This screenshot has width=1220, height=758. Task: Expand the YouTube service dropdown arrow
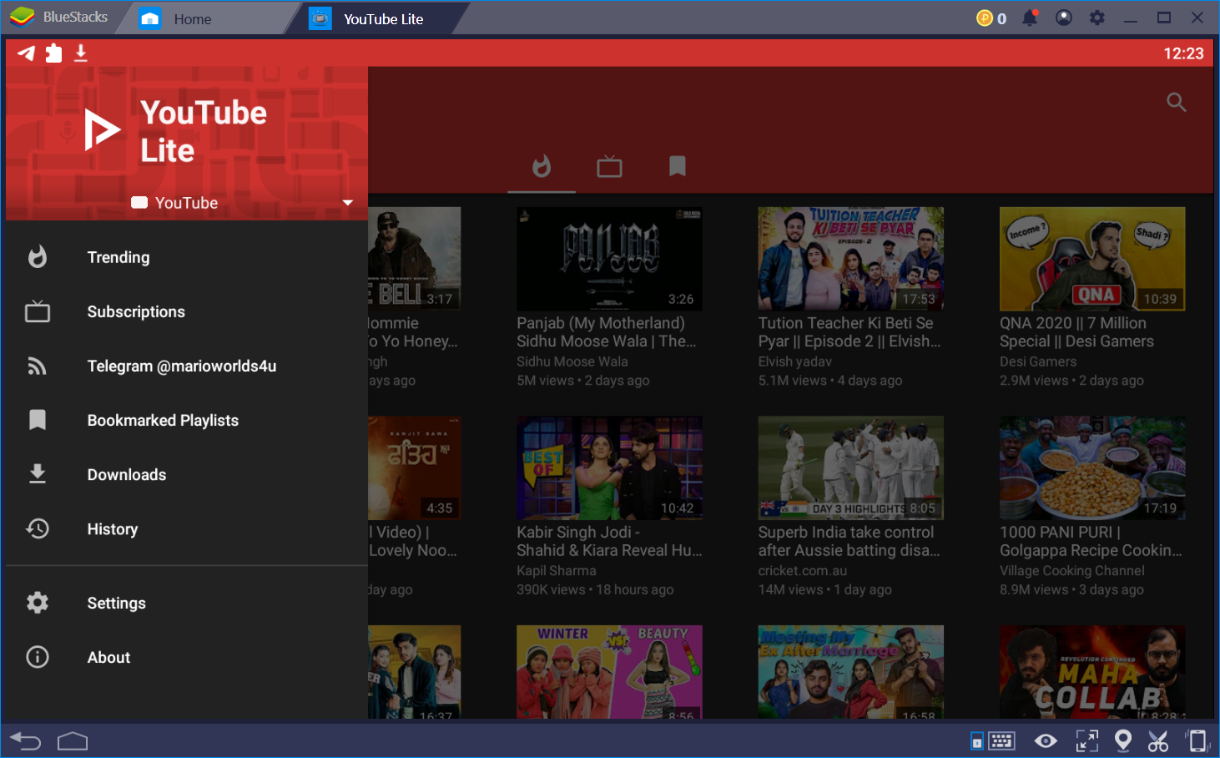pyautogui.click(x=348, y=203)
